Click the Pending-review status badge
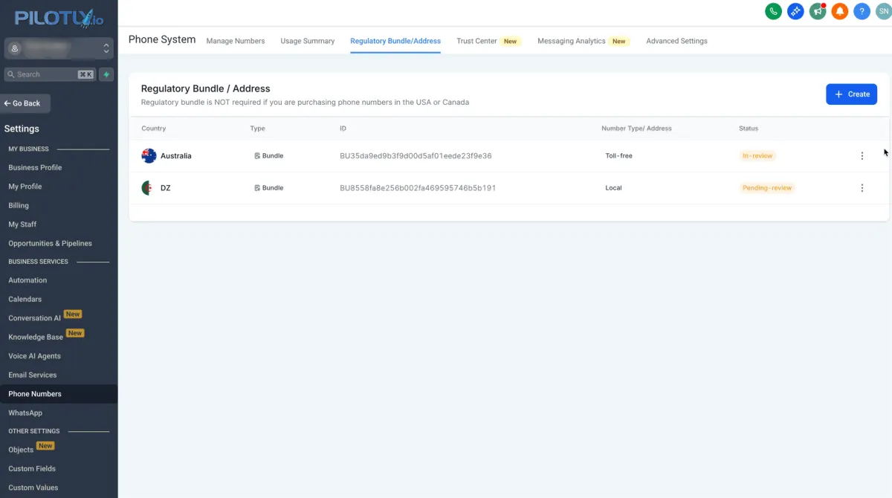 [767, 188]
